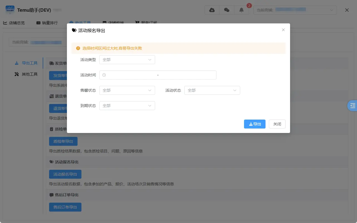357x223 pixels.
Task: Open the WeChat contact icon in the header
Action: point(227,10)
